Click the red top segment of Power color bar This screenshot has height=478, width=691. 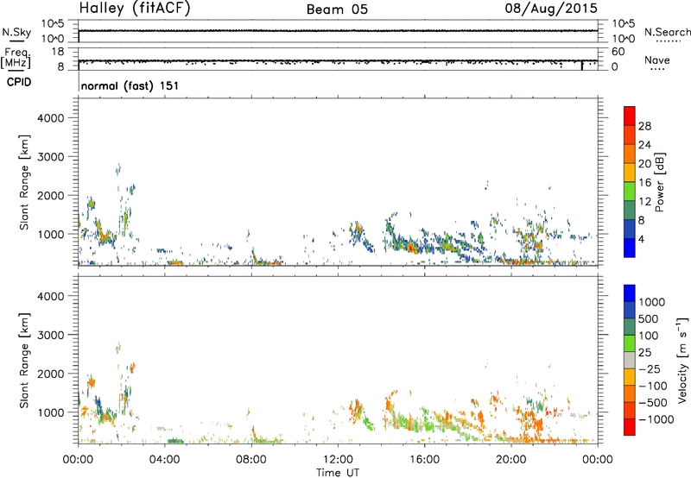pos(630,116)
